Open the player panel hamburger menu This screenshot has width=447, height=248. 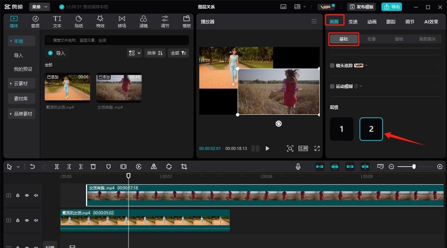[314, 21]
